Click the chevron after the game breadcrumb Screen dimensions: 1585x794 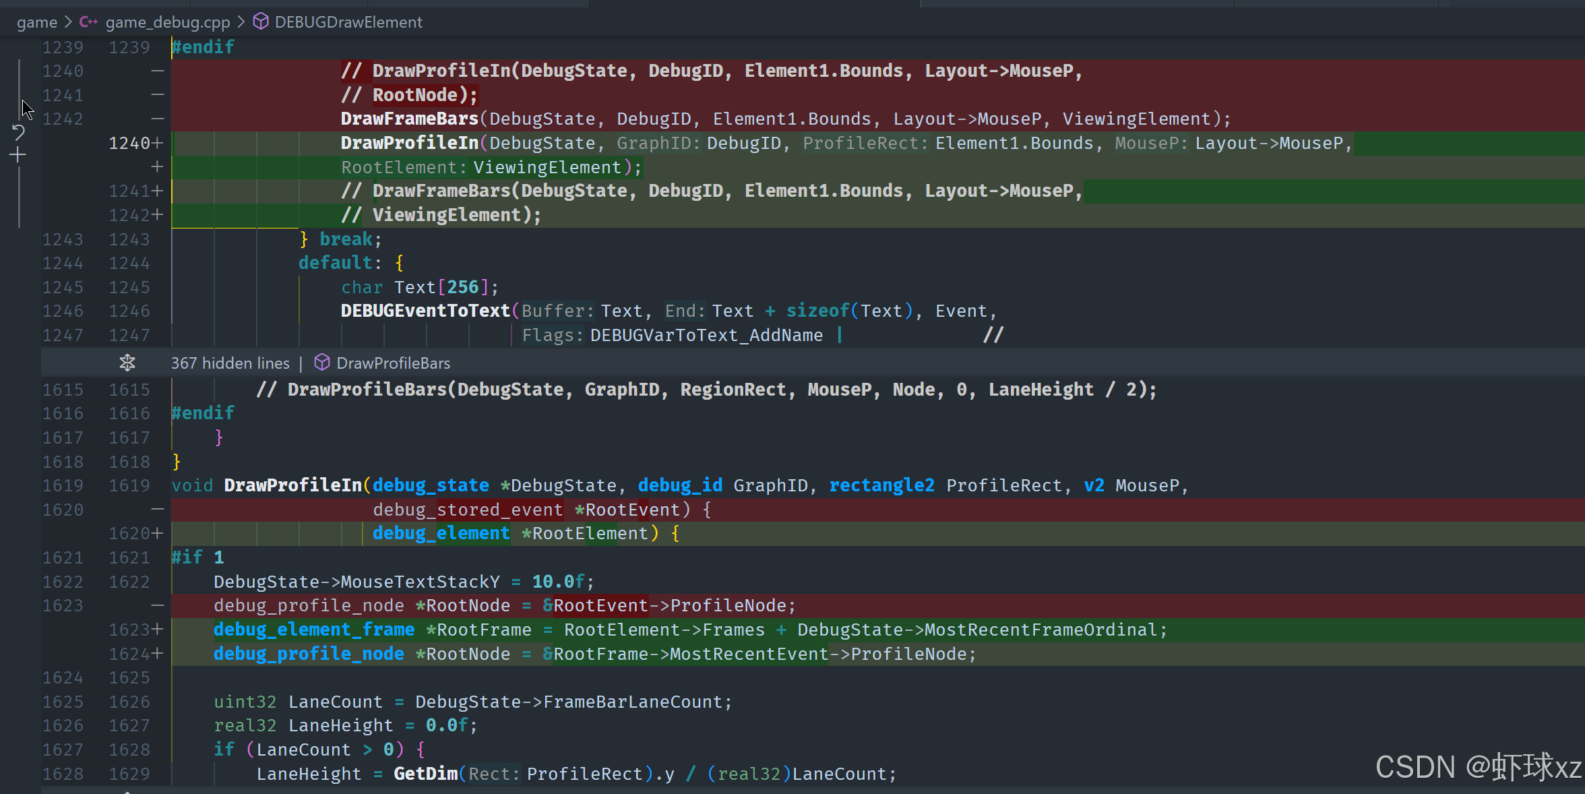(68, 22)
